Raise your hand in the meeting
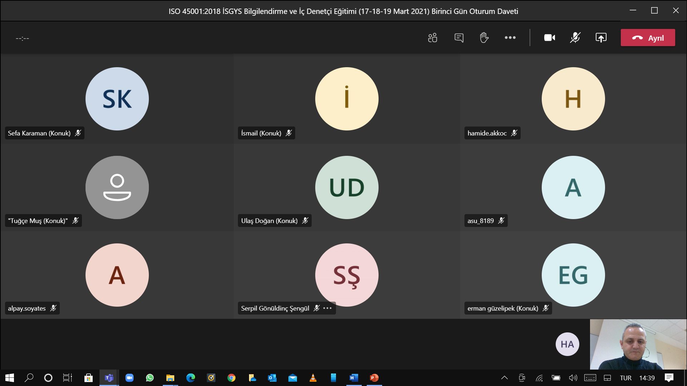 pos(484,38)
